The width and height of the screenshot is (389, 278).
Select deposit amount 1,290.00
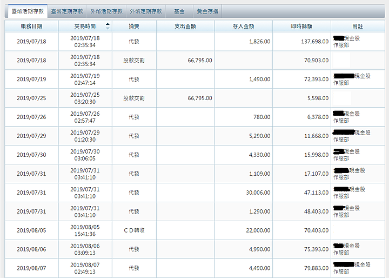[x=260, y=211]
